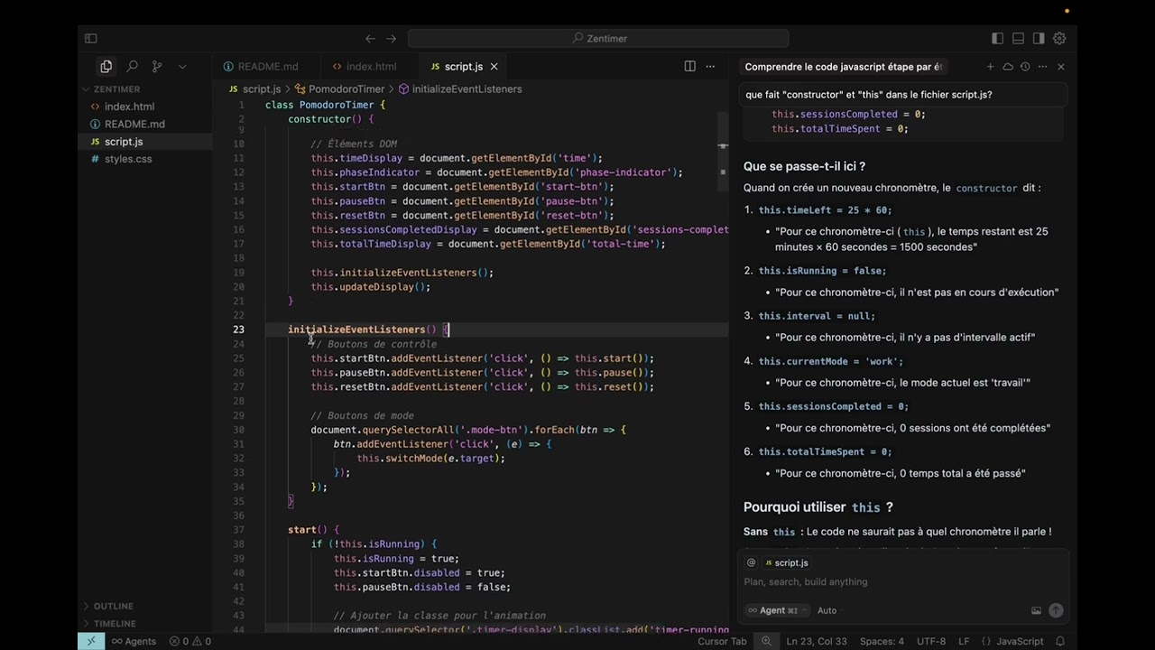Screen dimensions: 1155x650
Task: Click the remote window status bar icon
Action: [x=91, y=641]
